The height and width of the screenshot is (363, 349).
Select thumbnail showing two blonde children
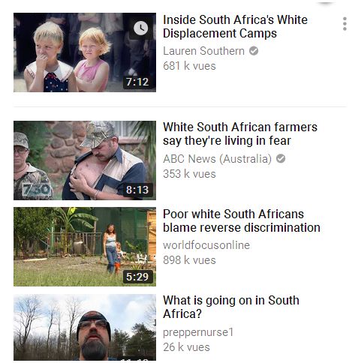(85, 52)
